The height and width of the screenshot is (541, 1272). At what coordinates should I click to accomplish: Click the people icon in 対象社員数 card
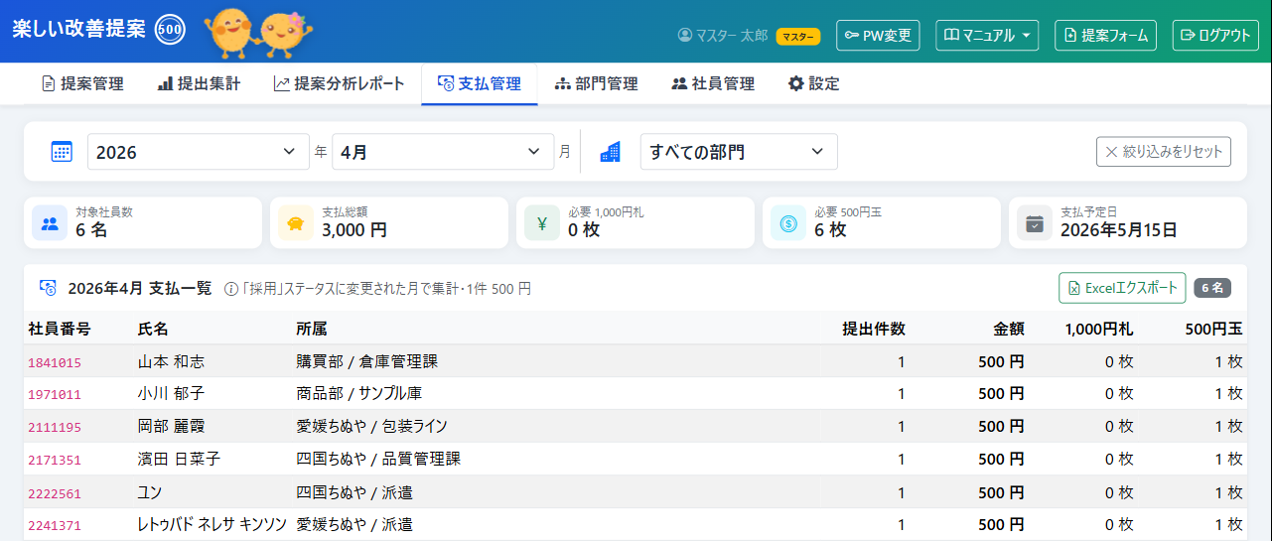tap(50, 223)
